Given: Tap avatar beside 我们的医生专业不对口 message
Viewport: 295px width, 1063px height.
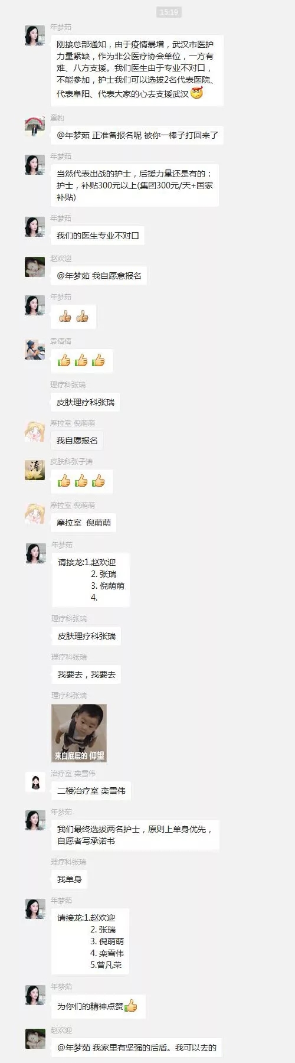Looking at the screenshot, I should 35,227.
